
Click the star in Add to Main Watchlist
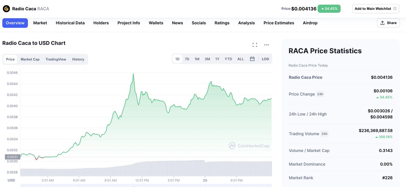[x=395, y=8]
